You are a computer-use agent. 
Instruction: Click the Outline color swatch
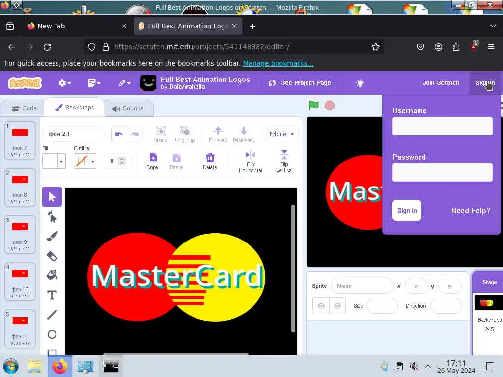click(81, 161)
